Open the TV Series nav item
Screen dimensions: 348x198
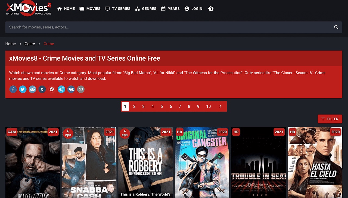coord(118,9)
